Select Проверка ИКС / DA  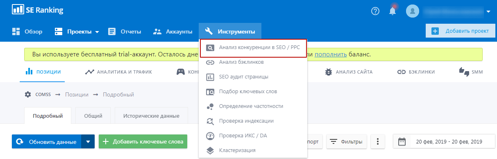253,136
